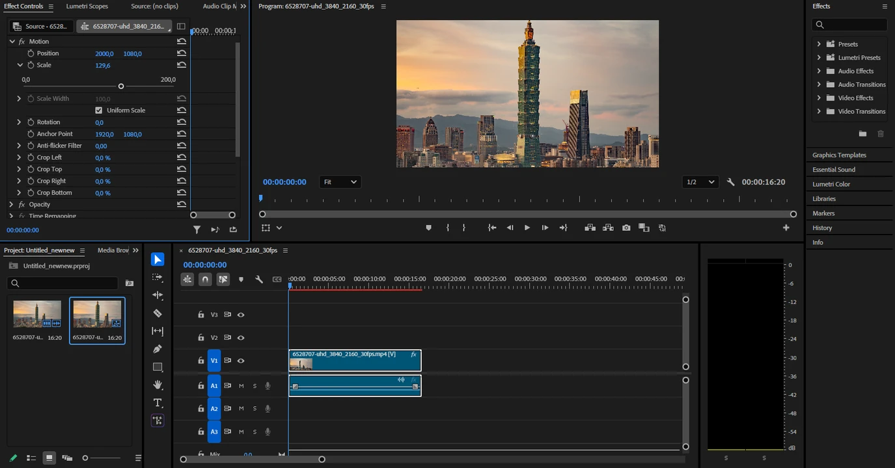Toggle Scale animation stopwatch
Screen dimensions: 895x468
tap(31, 65)
